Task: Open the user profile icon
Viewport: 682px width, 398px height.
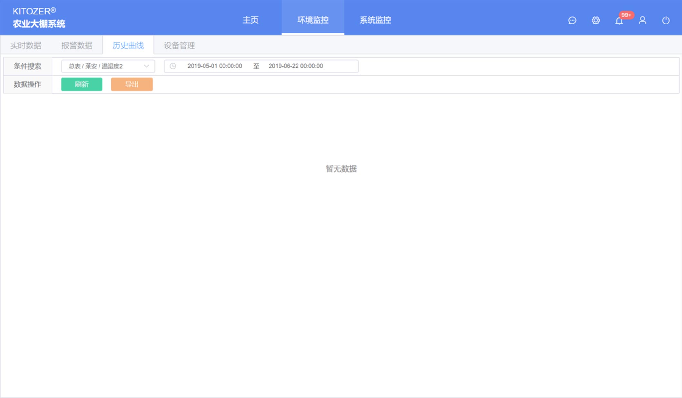Action: coord(642,21)
